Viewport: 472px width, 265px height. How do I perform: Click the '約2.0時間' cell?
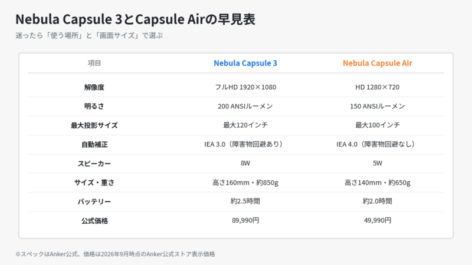point(378,201)
